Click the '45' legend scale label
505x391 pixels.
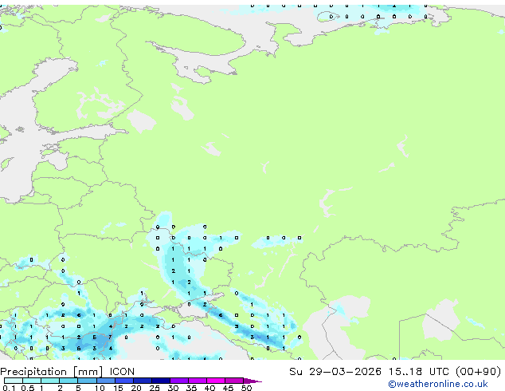229,388
